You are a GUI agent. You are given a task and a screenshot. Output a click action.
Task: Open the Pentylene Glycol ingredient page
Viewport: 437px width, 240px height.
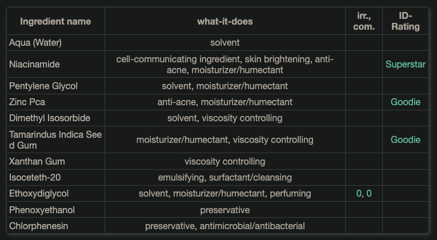click(x=43, y=86)
